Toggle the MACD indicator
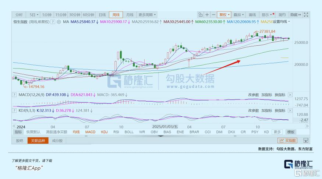The height and width of the screenshot is (179, 322). click(x=90, y=132)
